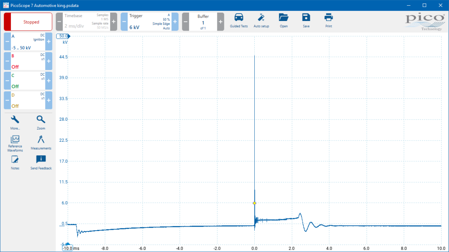Open the More wrench menu
The height and width of the screenshot is (252, 449).
pos(15,122)
